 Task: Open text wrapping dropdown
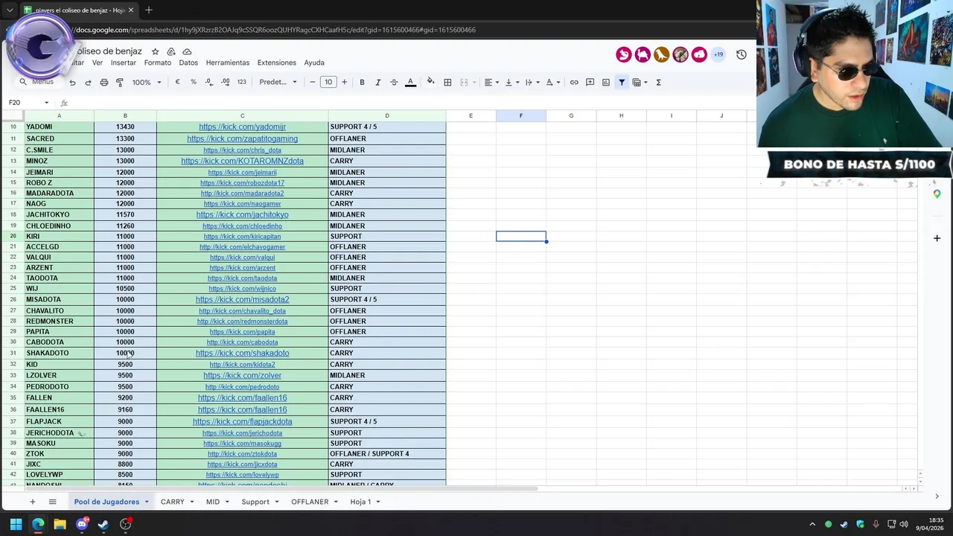tap(532, 82)
